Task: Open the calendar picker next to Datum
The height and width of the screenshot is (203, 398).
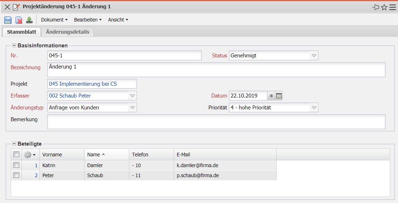Action: [x=279, y=96]
